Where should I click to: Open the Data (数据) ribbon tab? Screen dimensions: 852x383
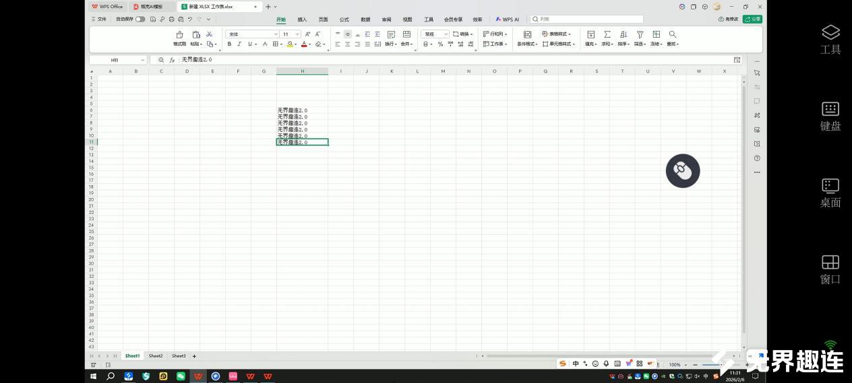coord(365,20)
